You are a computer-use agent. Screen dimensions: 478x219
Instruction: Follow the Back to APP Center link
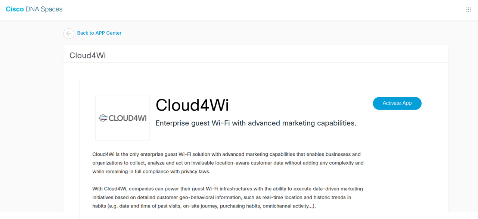(99, 33)
